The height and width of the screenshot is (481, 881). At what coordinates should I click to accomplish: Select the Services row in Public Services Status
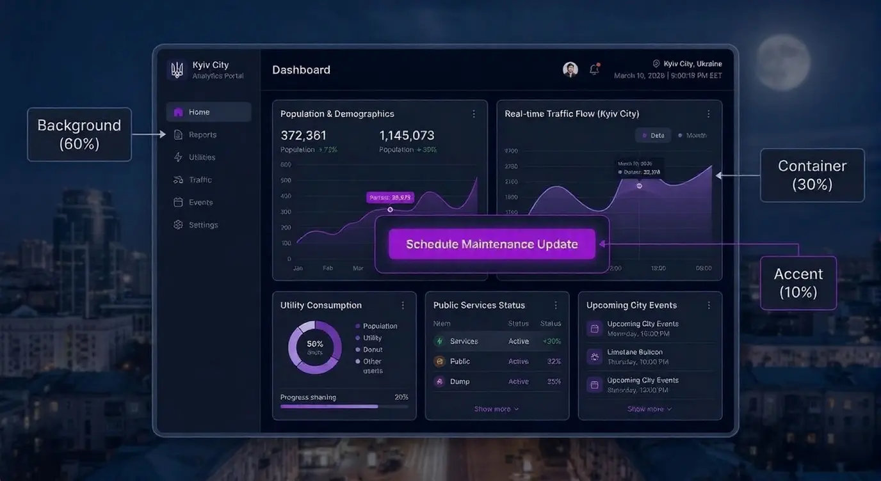click(497, 341)
